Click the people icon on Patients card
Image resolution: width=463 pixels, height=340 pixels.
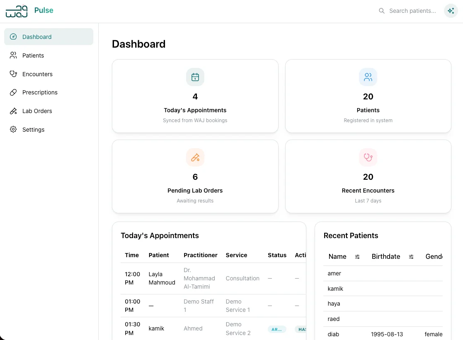[x=368, y=77]
